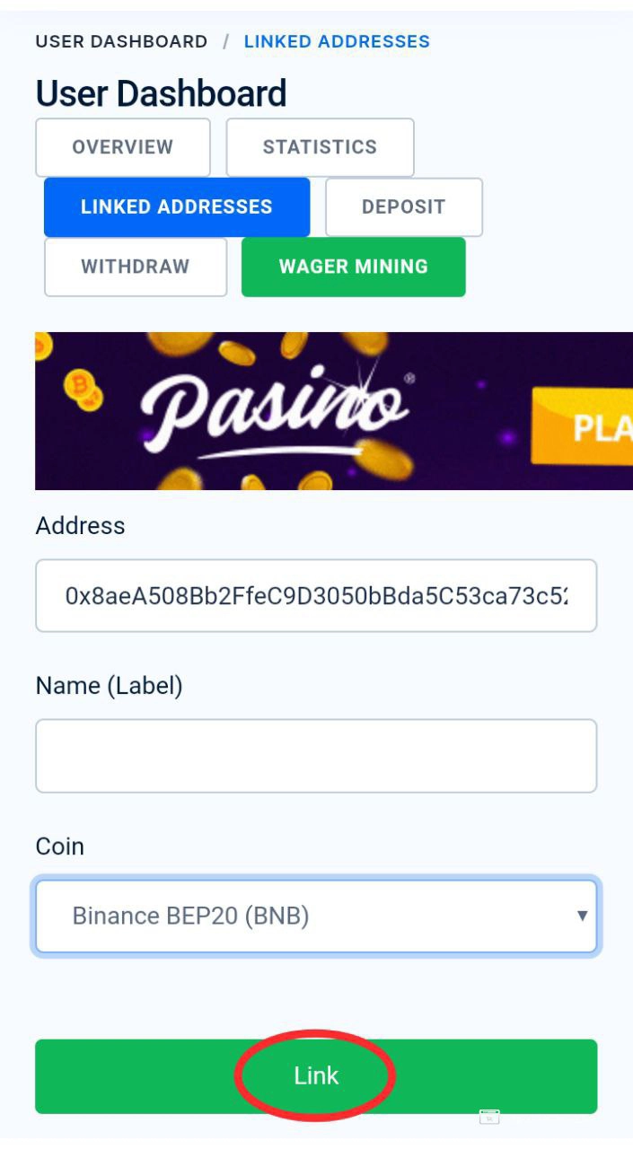Screen dimensions: 633x1149
Task: Click the Coin field label
Action: pyautogui.click(x=59, y=846)
